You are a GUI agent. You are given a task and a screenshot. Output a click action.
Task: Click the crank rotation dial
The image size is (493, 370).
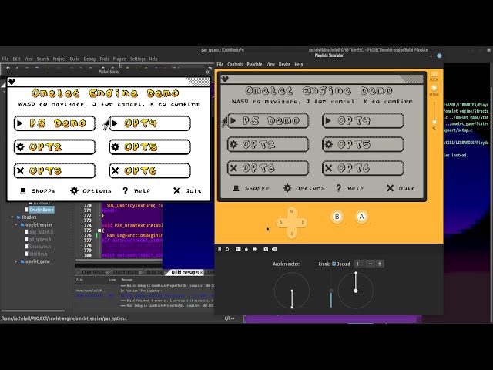tap(356, 291)
